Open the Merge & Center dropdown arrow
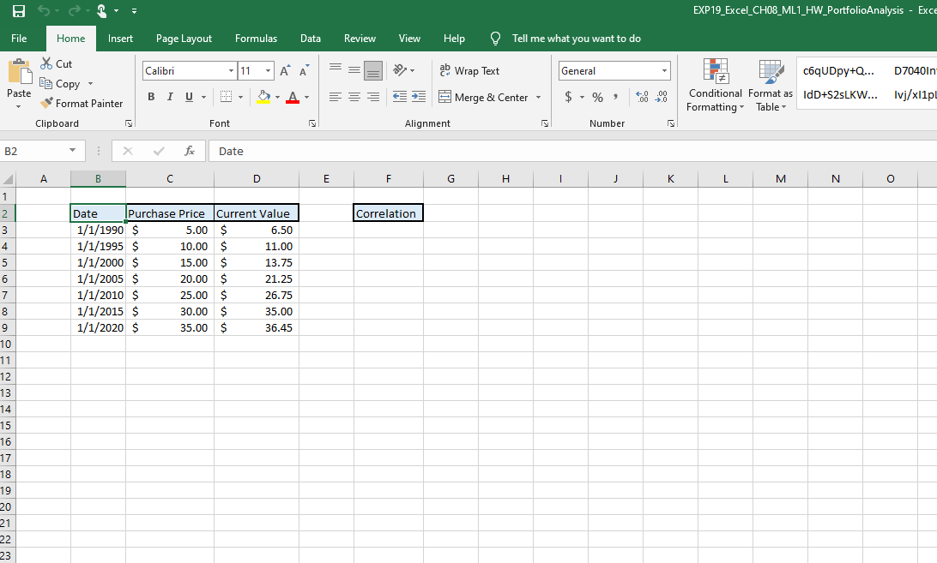937x563 pixels. tap(538, 97)
